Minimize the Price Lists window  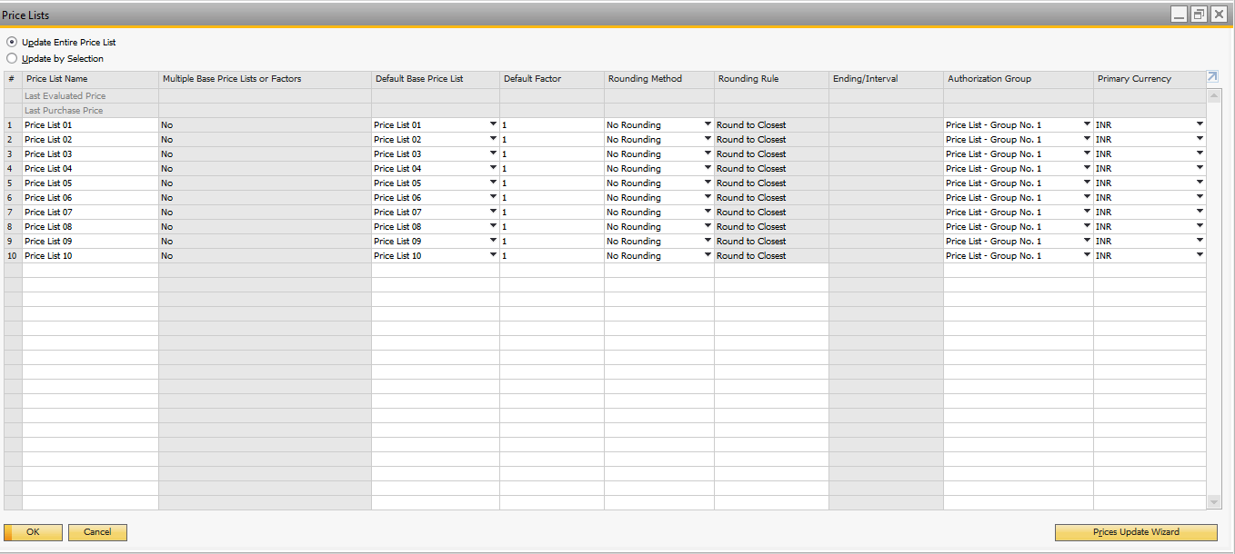(x=1179, y=15)
